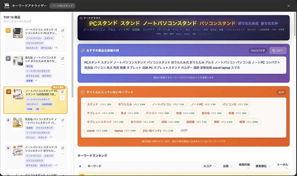Open product 3 using its external link icon
Image resolution: width=297 pixels, height=176 pixels.
62,92
